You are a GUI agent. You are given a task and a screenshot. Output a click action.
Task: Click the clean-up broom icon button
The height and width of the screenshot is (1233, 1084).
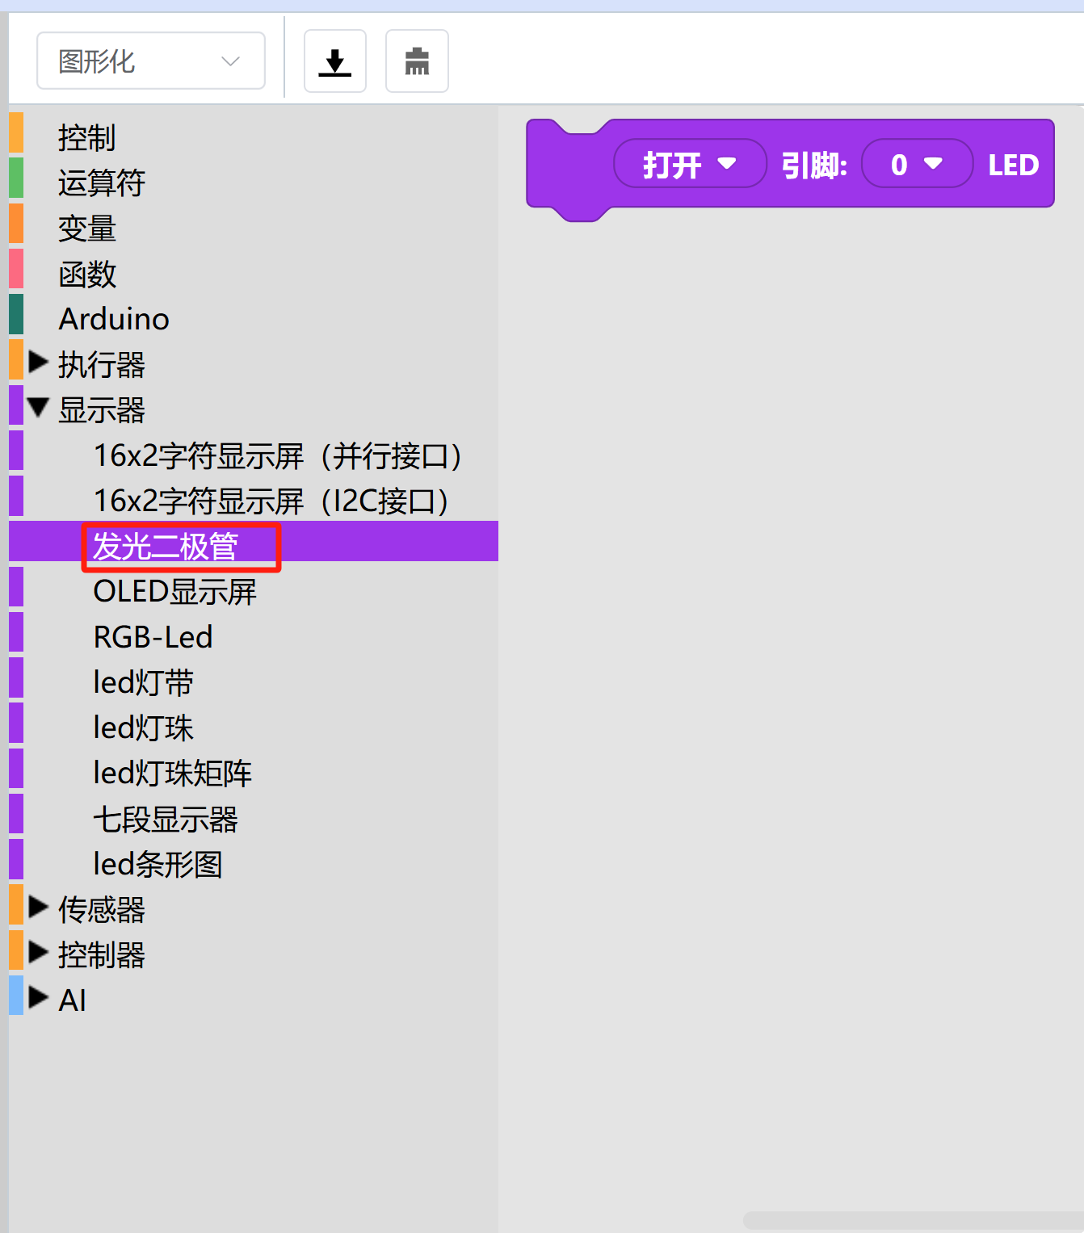click(417, 61)
